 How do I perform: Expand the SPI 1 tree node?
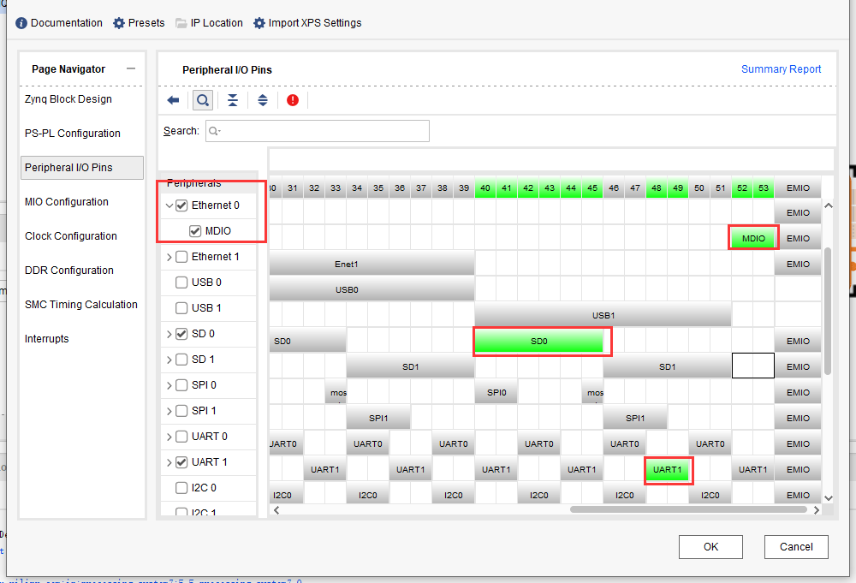(169, 411)
